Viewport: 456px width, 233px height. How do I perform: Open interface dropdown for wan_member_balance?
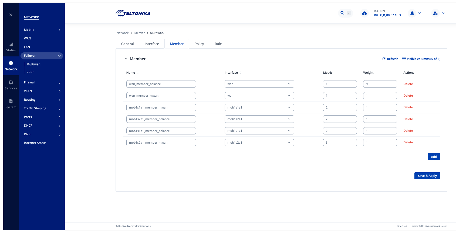tap(259, 84)
